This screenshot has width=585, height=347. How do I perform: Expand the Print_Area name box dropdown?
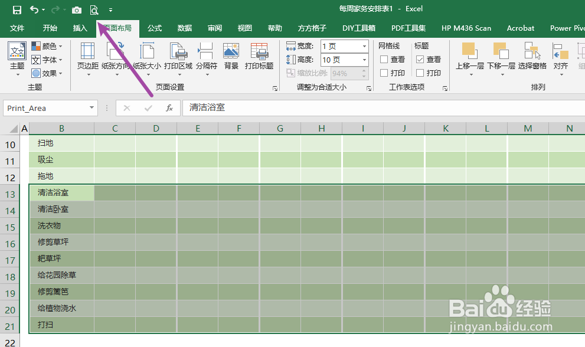92,108
